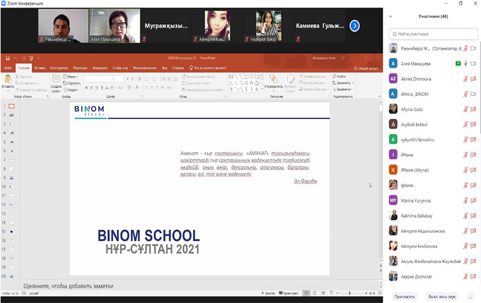Viewport: 481px width, 303px height.
Task: Click the Slide Show icon in status bar
Action: (331, 293)
